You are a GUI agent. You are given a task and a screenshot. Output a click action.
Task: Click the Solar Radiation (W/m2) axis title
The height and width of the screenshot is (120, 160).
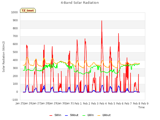pos(3,57)
